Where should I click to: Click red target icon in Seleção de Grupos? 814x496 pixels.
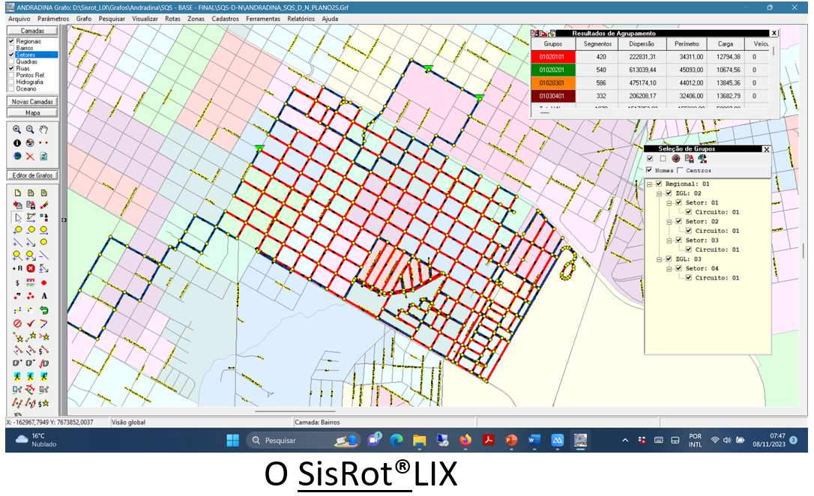point(675,159)
